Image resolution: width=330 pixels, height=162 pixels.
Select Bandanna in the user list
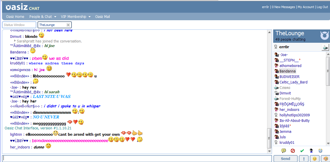288,71
